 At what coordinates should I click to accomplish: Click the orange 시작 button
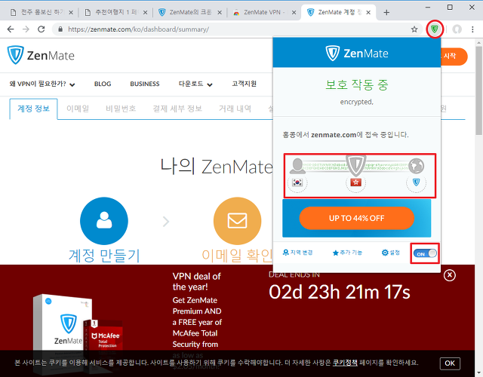pyautogui.click(x=454, y=57)
